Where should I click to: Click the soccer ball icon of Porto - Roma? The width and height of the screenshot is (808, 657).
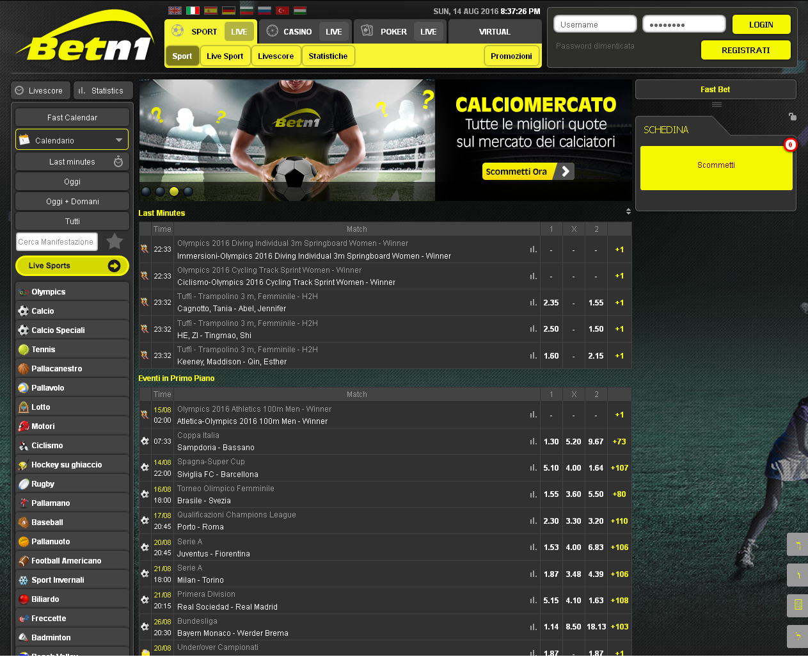(145, 521)
